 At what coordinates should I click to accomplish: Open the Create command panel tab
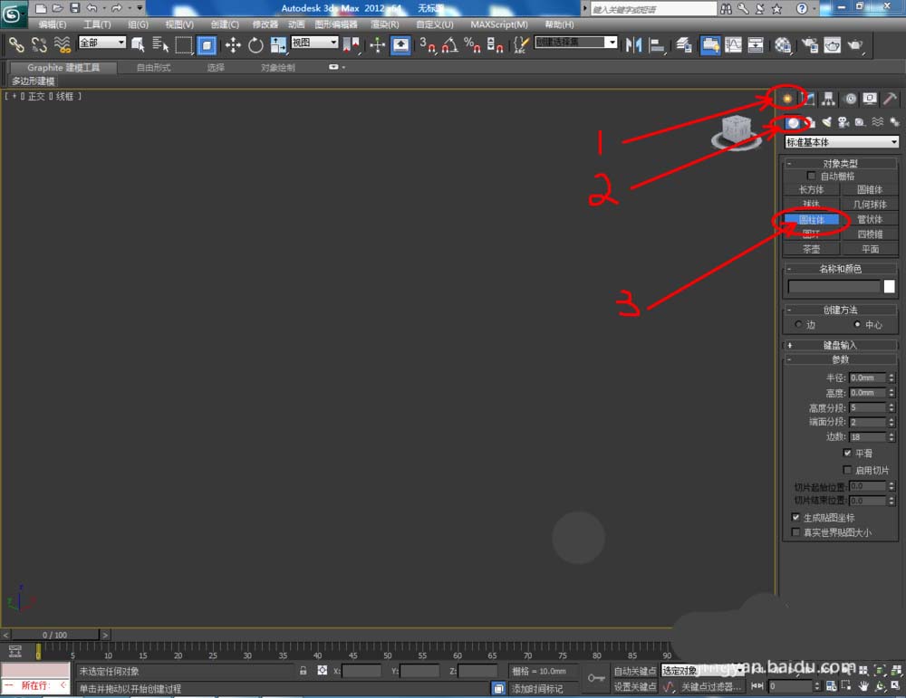[787, 99]
